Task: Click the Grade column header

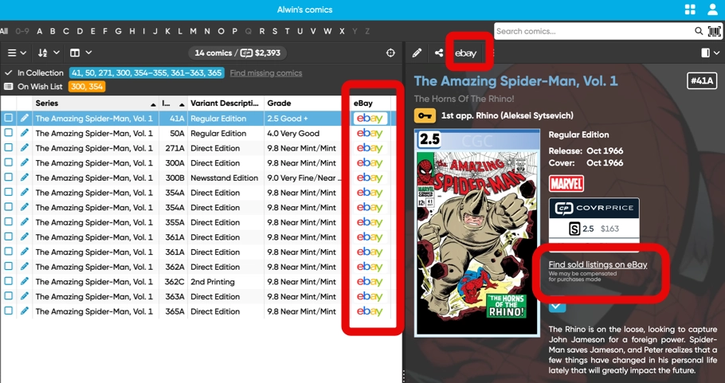Action: (303, 104)
